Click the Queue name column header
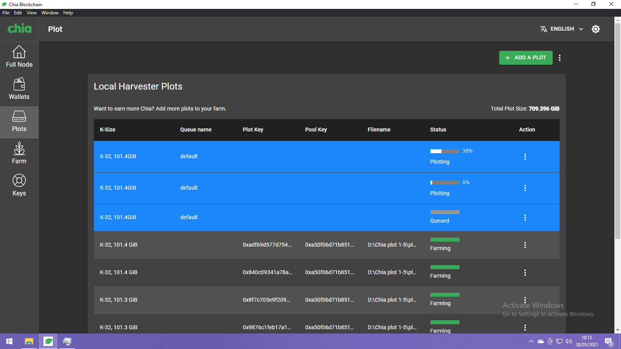This screenshot has width=621, height=349. [x=196, y=130]
